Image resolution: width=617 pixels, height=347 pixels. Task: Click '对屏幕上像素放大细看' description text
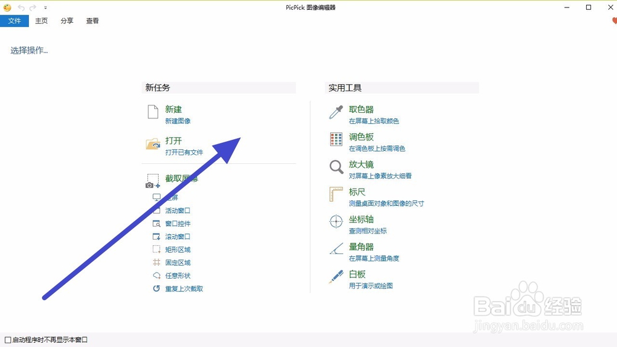(380, 176)
